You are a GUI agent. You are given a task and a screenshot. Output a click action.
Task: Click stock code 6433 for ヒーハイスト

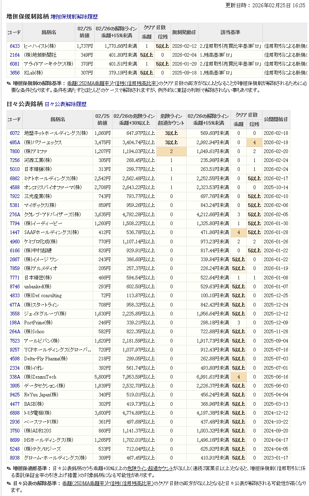coord(15,46)
